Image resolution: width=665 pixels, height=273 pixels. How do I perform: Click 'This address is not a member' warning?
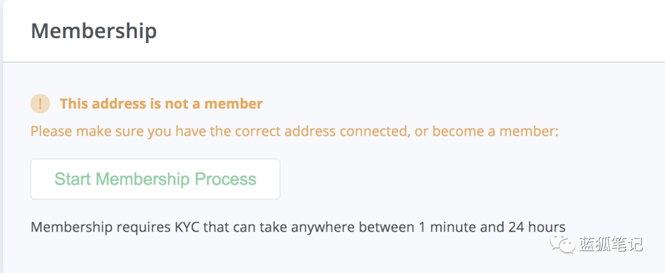click(161, 104)
